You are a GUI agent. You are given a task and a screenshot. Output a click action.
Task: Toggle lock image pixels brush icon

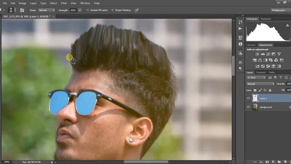coord(260,90)
